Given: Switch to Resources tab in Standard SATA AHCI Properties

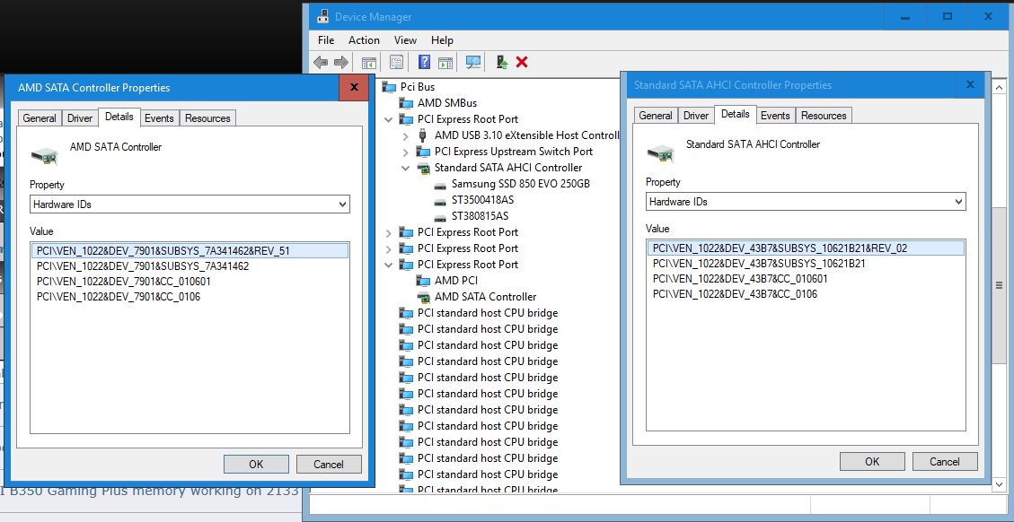Looking at the screenshot, I should tap(824, 116).
